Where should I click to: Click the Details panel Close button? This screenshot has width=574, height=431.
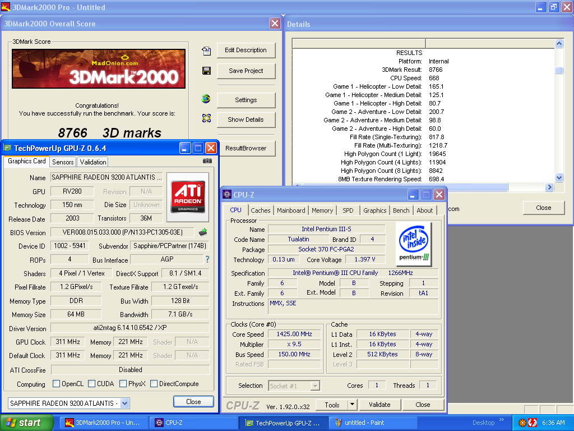[543, 208]
